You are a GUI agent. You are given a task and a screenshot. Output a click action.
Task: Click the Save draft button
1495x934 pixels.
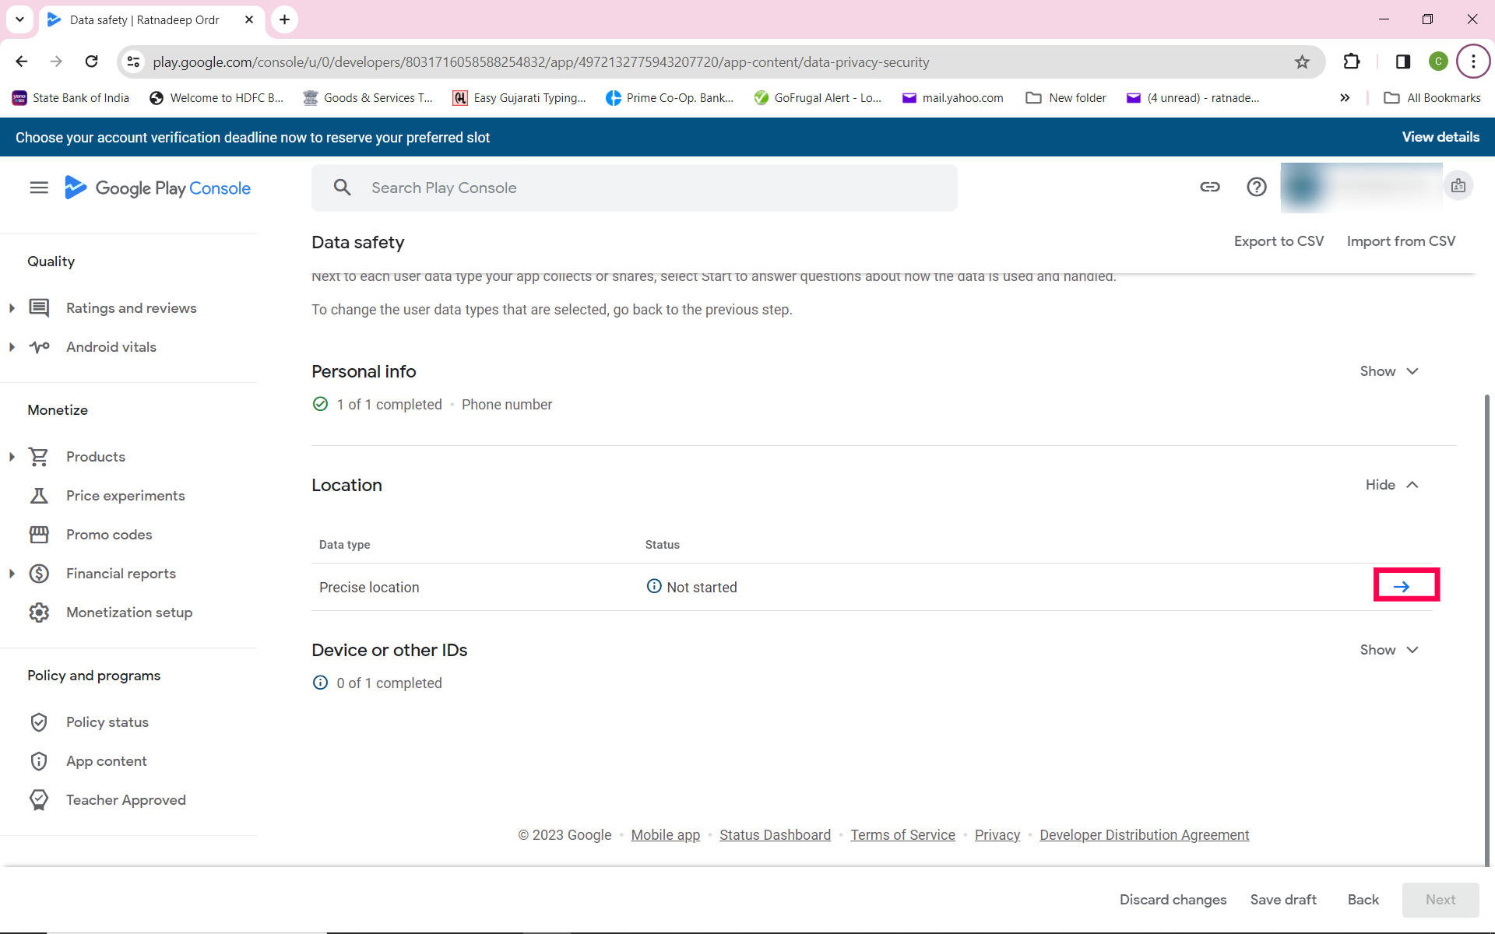(1282, 900)
